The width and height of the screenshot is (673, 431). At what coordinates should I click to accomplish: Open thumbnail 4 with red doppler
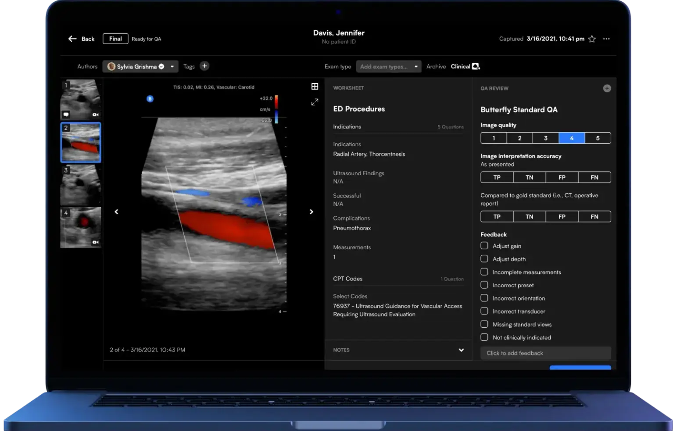[81, 228]
